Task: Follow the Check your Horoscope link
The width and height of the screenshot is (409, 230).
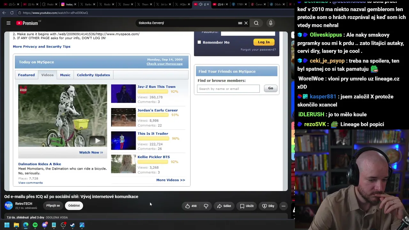Action: 165,64
